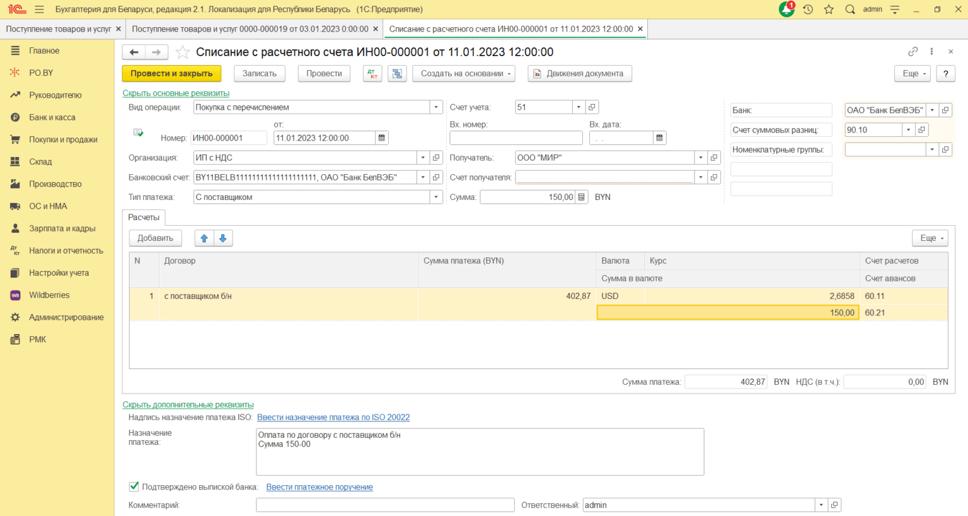This screenshot has height=516, width=968.
Task: Expand the Тип платежа dropdown list
Action: point(436,197)
